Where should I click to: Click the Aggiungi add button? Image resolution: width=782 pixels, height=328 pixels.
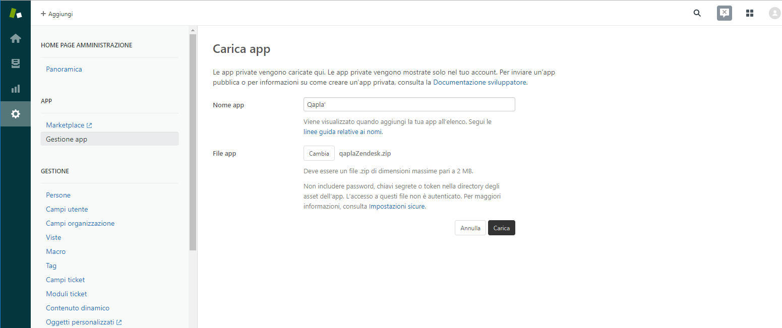[57, 14]
